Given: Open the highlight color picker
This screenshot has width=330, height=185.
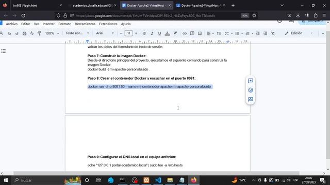Looking at the screenshot, I should tap(175, 33).
